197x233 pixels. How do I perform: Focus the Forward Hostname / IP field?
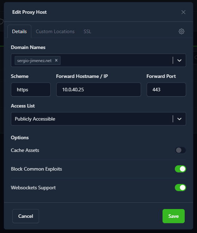click(99, 90)
